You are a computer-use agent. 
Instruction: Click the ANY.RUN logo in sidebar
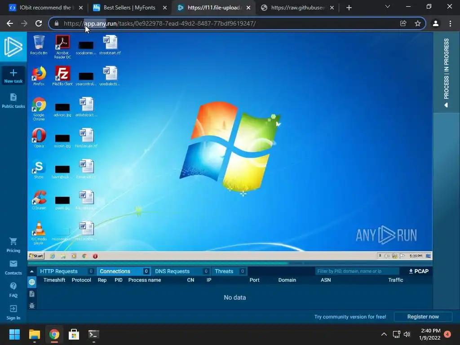point(13,47)
